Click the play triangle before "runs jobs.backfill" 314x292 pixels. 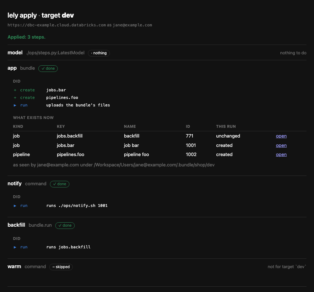click(15, 247)
